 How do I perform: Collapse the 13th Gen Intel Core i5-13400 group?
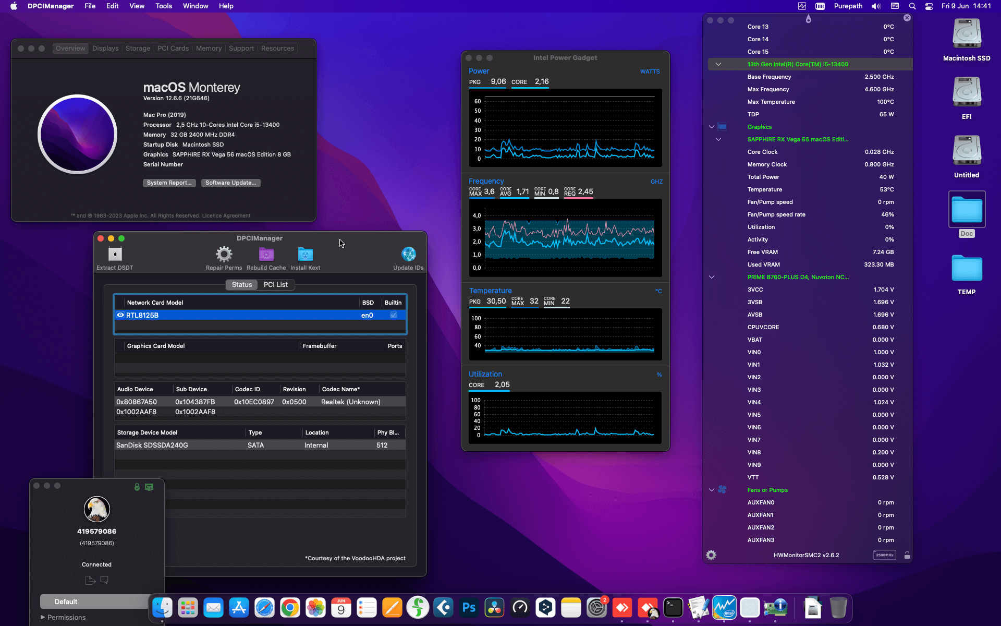click(x=718, y=64)
